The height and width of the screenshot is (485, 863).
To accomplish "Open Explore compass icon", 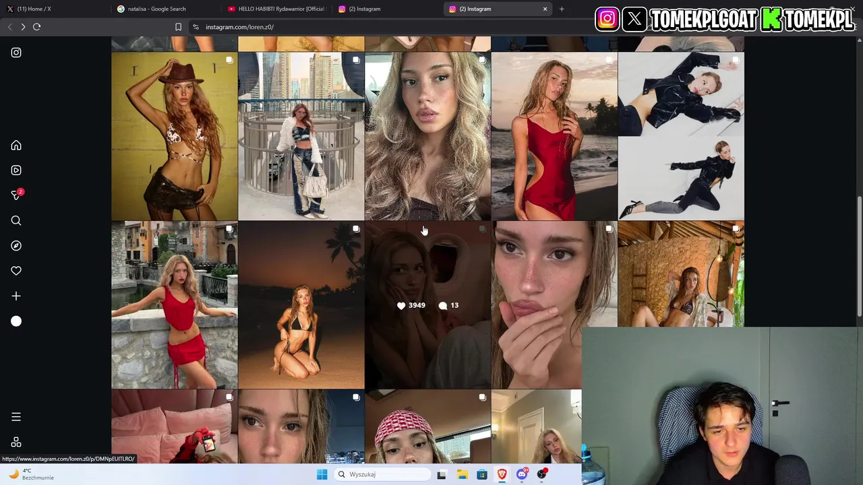I will click(x=16, y=246).
